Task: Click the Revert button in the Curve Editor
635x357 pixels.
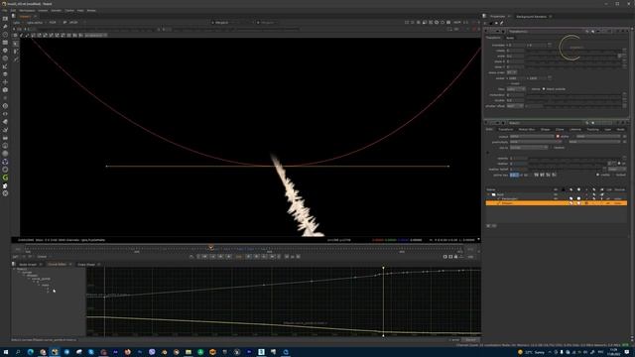Action: coord(470,340)
